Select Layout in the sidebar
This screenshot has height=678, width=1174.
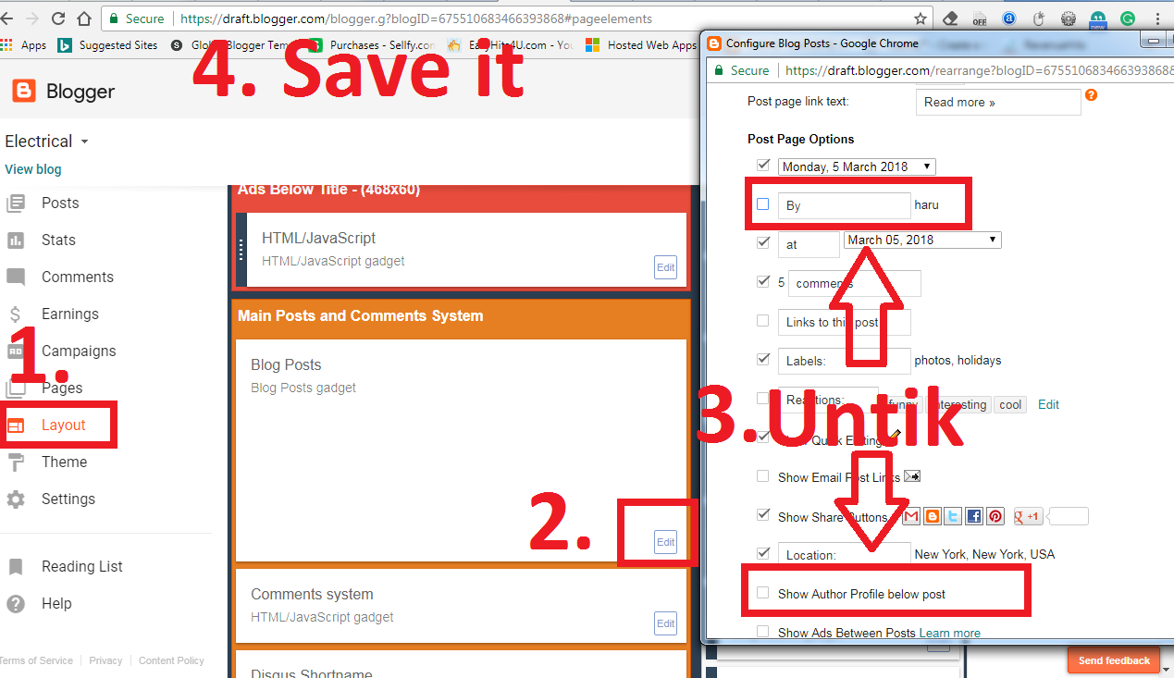pos(63,425)
